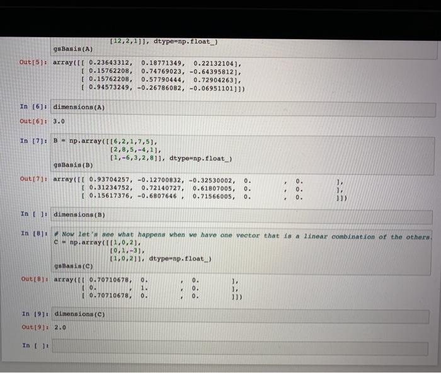Click the Out[9] value 2.0
The image size is (441, 373).
(60, 328)
